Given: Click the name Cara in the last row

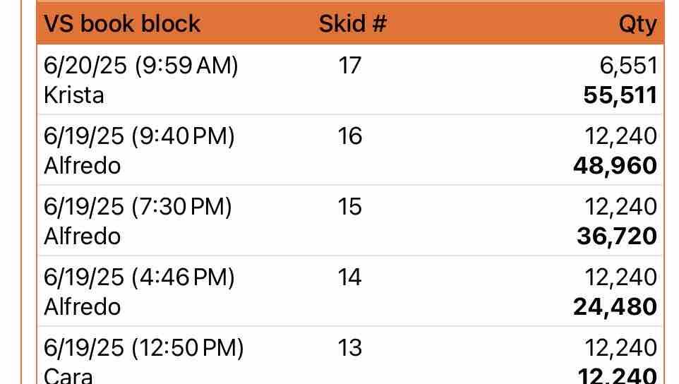Looking at the screenshot, I should (68, 375).
